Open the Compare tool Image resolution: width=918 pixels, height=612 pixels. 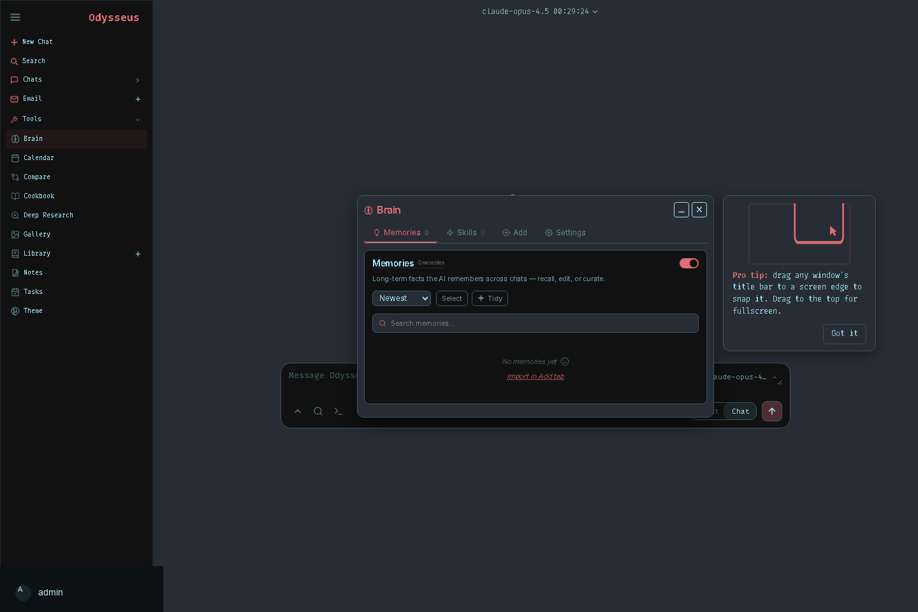point(76,177)
